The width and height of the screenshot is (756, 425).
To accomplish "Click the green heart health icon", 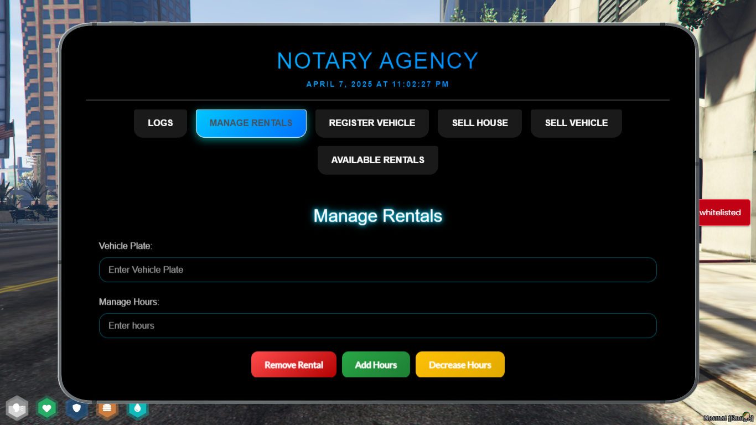I will coord(47,409).
